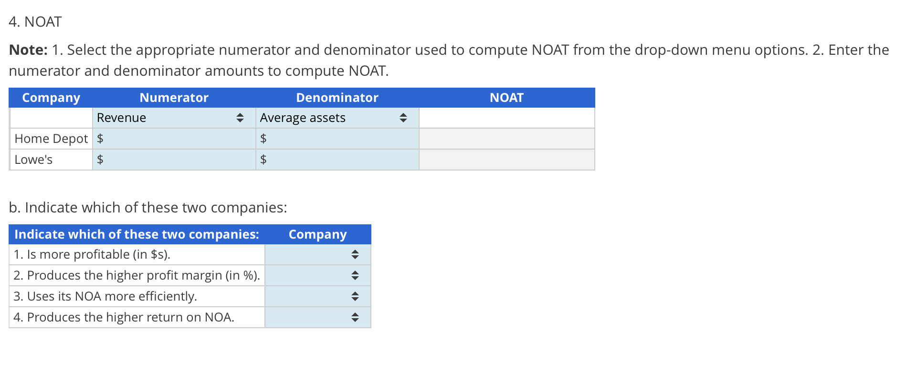Click Home Depot's NOAT result cell
Image resolution: width=906 pixels, height=382 pixels.
click(506, 139)
